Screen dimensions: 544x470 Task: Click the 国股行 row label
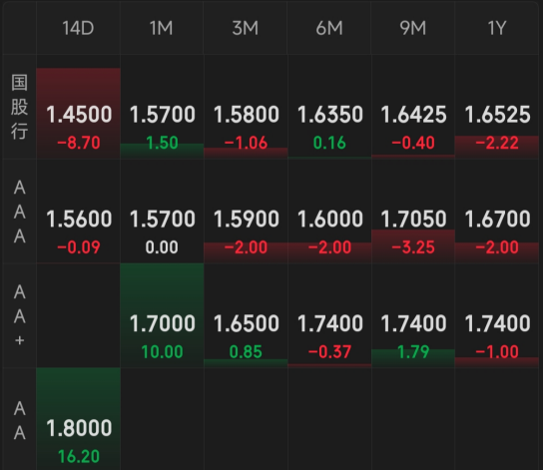[x=19, y=107]
